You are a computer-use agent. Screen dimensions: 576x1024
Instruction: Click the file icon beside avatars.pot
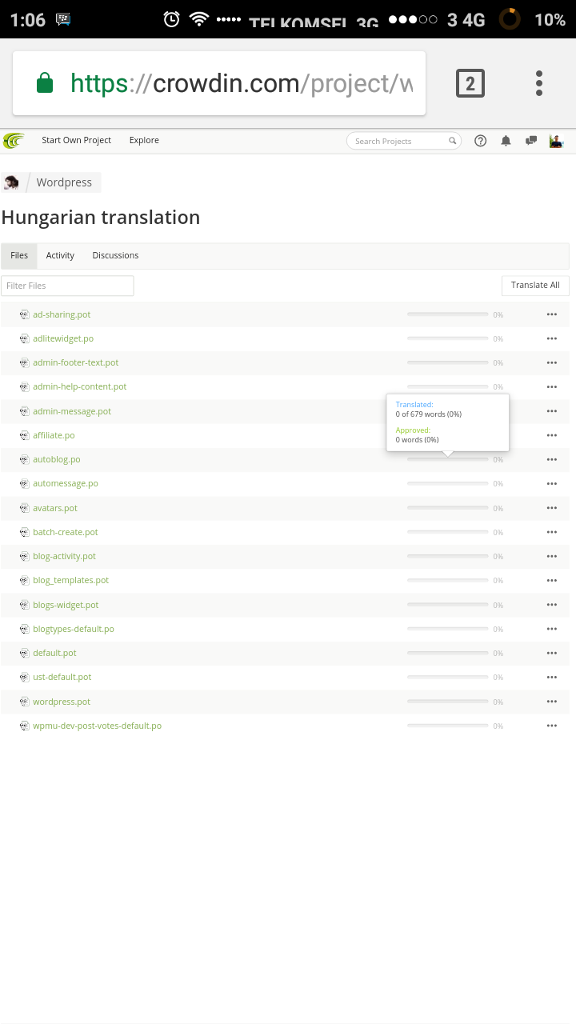tap(24, 508)
